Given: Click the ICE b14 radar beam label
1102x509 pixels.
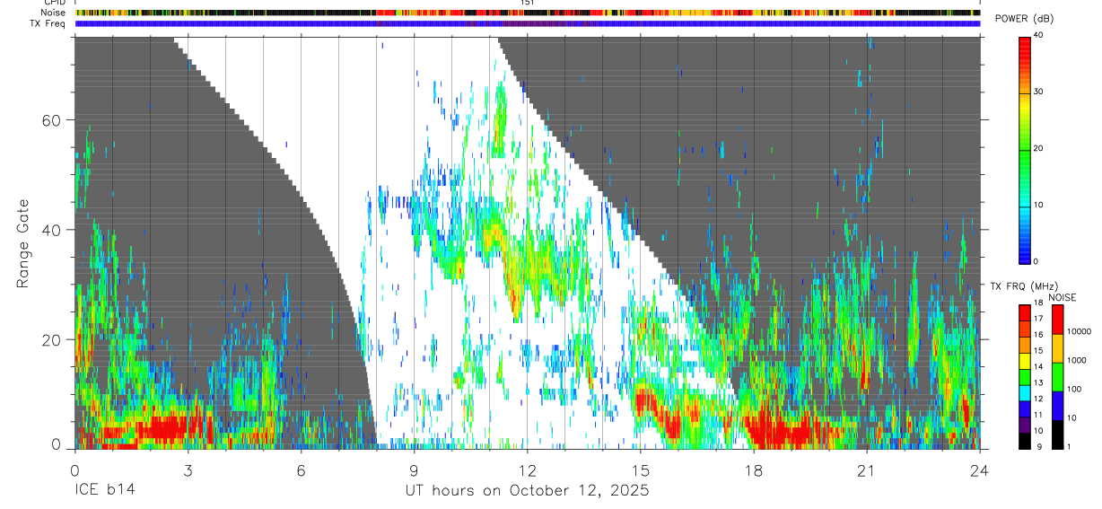Looking at the screenshot, I should pyautogui.click(x=104, y=491).
